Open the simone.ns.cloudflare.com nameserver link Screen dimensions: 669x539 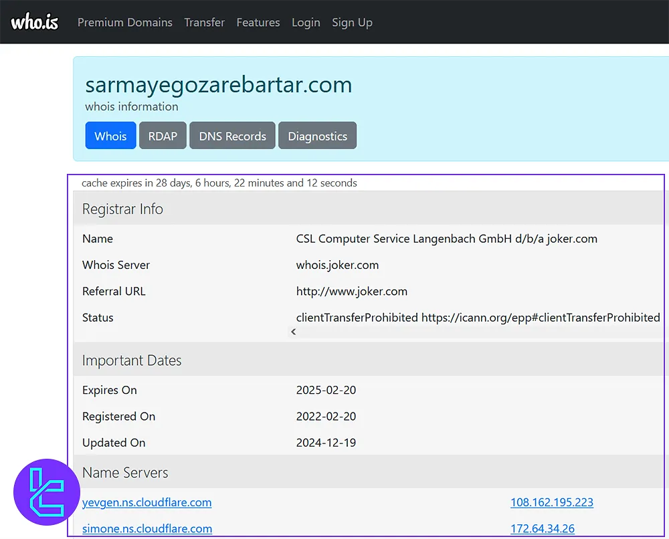pos(147,528)
